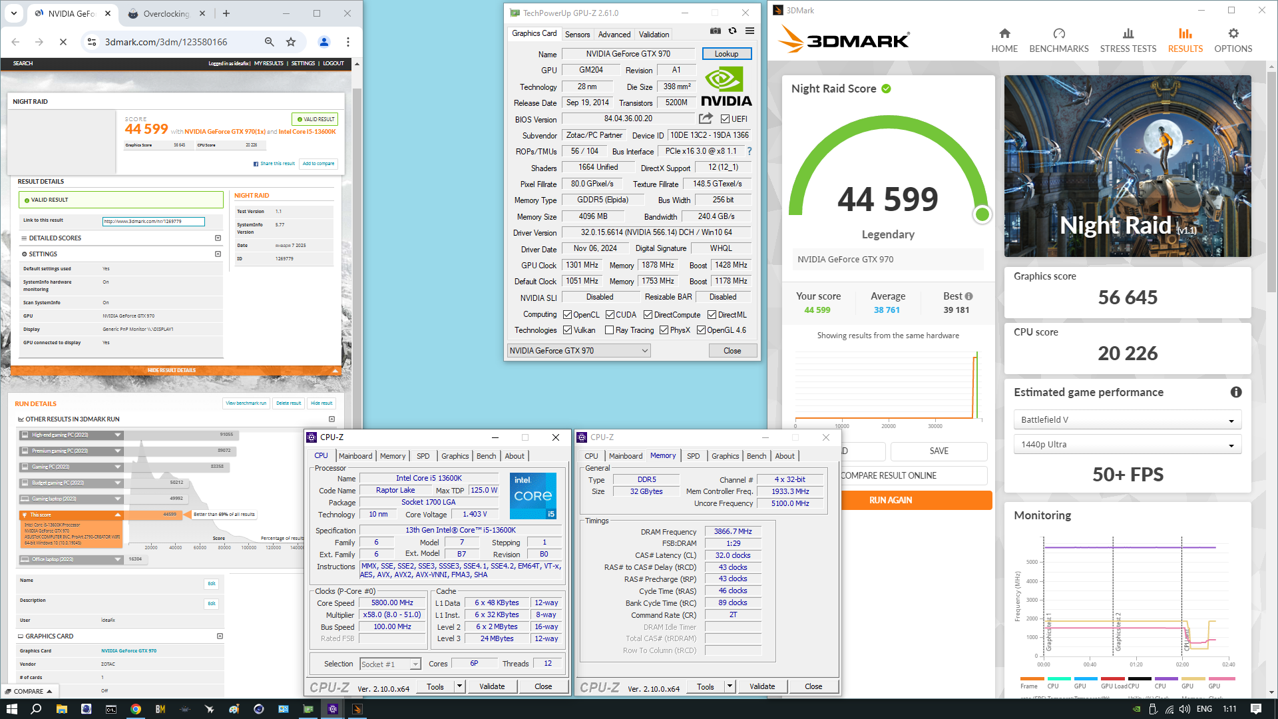1278x719 pixels.
Task: Click the SAVE button in 3DMark
Action: coord(939,451)
